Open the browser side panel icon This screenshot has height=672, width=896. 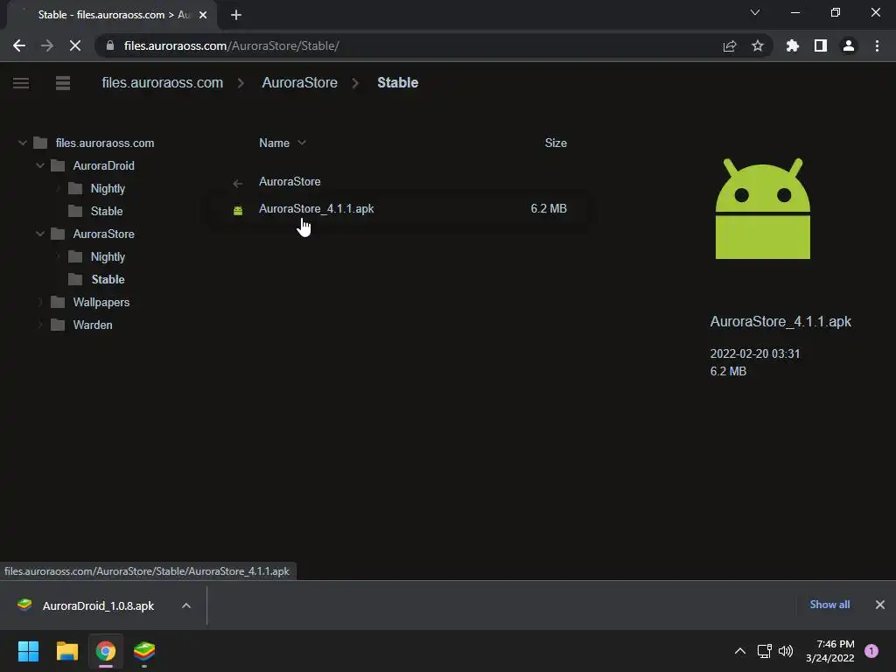tap(821, 45)
